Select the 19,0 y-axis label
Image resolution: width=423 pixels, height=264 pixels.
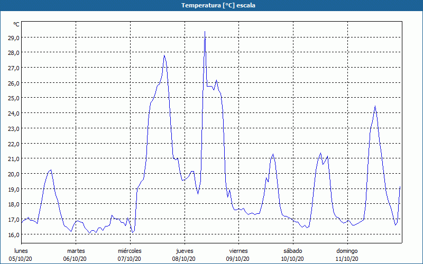pyautogui.click(x=14, y=190)
